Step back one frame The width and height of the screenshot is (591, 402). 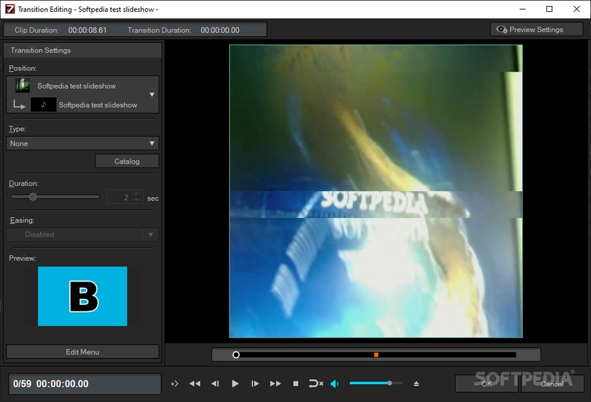[215, 384]
